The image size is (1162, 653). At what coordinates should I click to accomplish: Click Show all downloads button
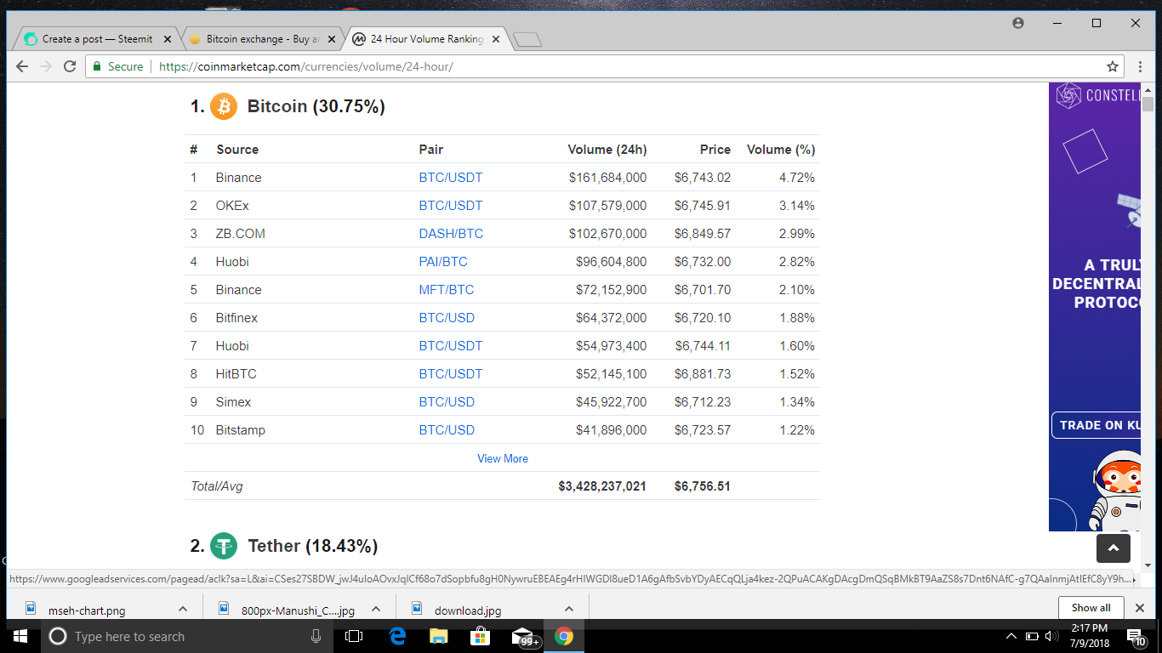[x=1091, y=608]
